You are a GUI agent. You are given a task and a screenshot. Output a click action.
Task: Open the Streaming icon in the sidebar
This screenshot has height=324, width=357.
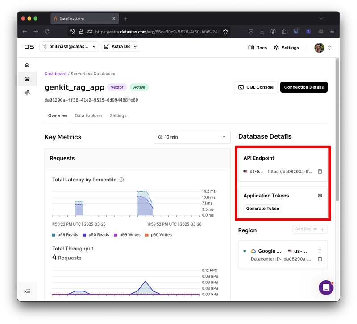tap(27, 93)
